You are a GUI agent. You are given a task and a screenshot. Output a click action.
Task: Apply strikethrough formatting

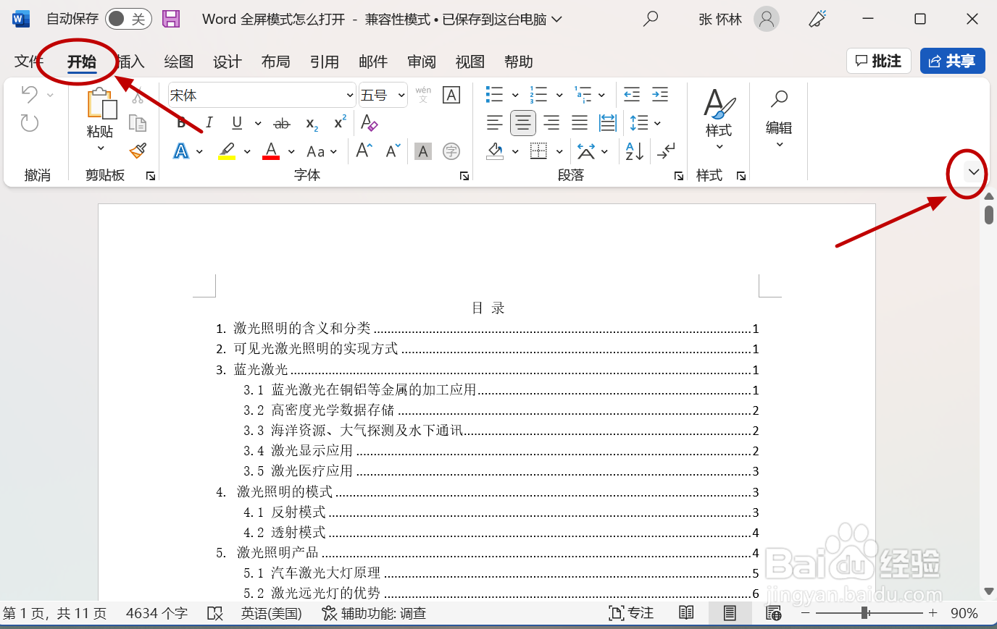point(281,122)
